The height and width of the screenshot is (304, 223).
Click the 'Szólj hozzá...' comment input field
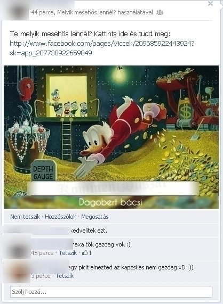[111, 292]
